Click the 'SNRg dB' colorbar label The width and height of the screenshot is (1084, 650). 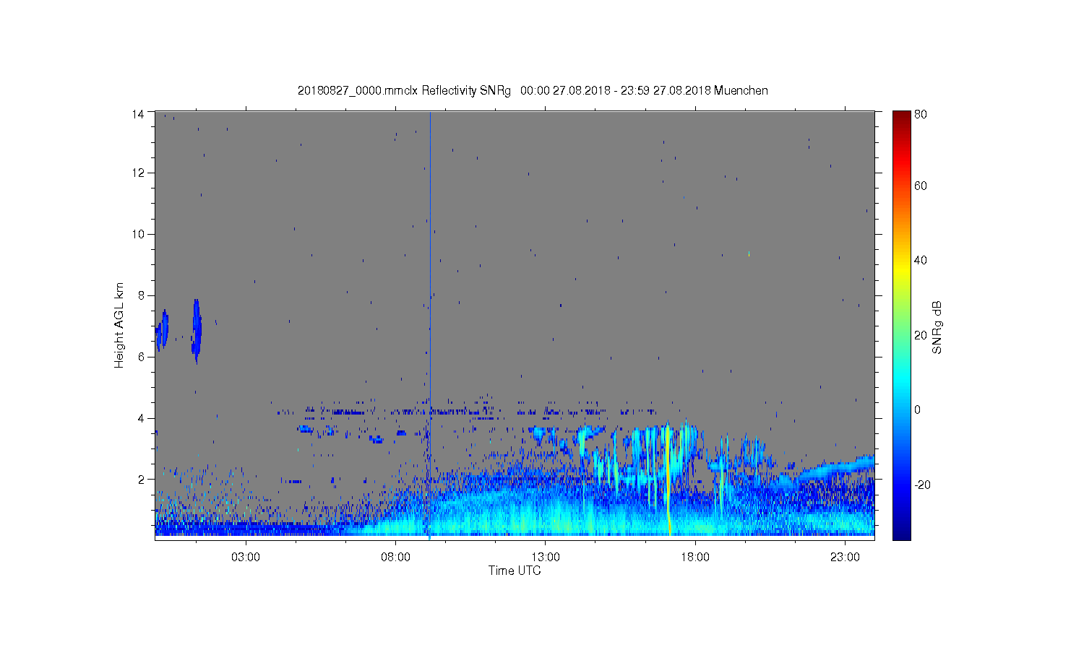[937, 327]
